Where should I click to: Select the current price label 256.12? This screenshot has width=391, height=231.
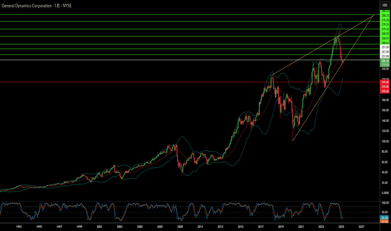385,61
